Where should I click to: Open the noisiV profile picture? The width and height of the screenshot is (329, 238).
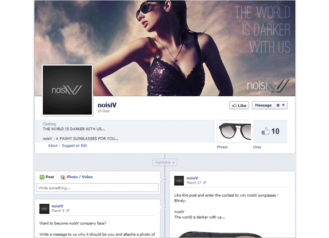(x=68, y=90)
